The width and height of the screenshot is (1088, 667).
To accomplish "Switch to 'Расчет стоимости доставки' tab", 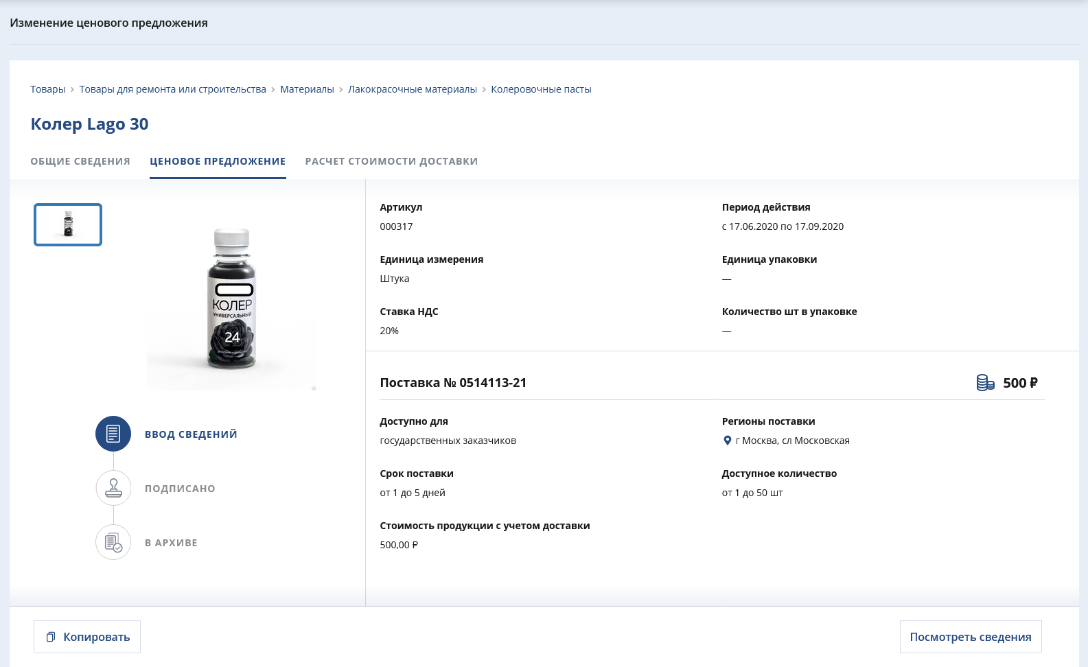I will [x=391, y=161].
